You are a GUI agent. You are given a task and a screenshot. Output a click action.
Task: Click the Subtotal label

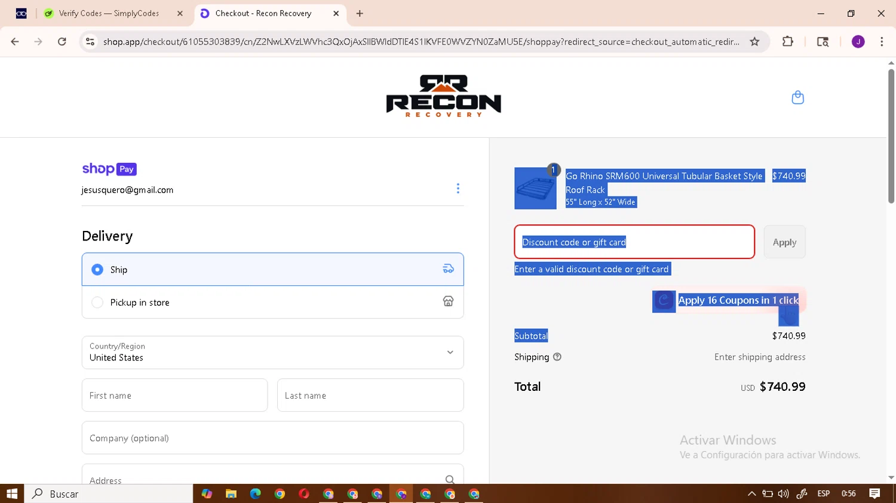tap(531, 336)
